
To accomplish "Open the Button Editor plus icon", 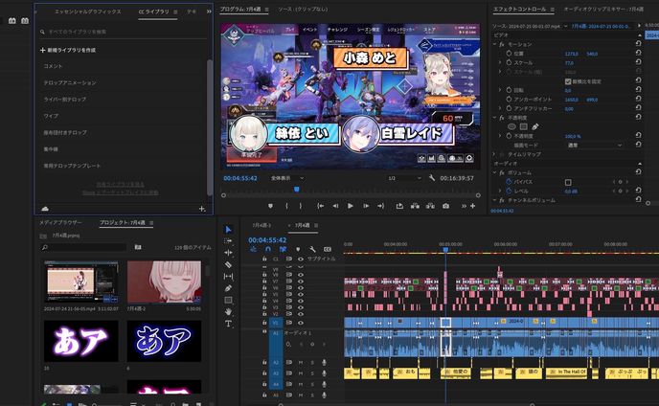I will [x=473, y=206].
